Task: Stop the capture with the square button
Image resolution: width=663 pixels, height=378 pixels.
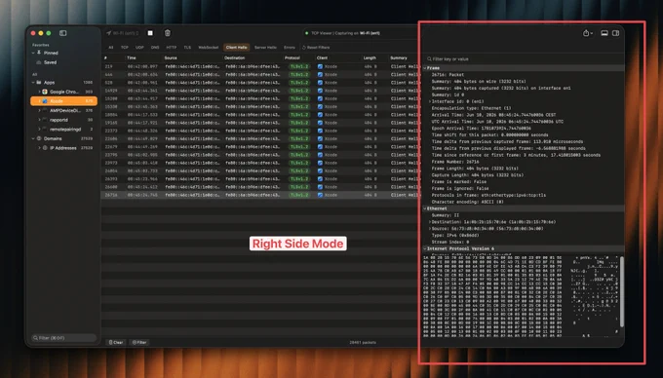Action: coord(150,33)
